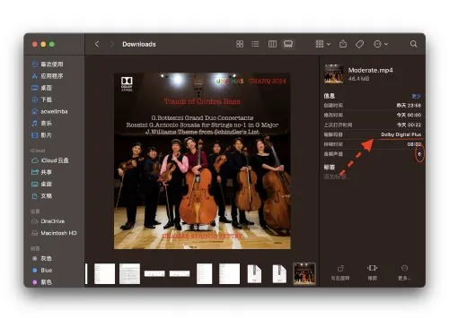Screen dimensions: 449x336
Task: Click the 46.4 MB file size
Action: pyautogui.click(x=358, y=79)
